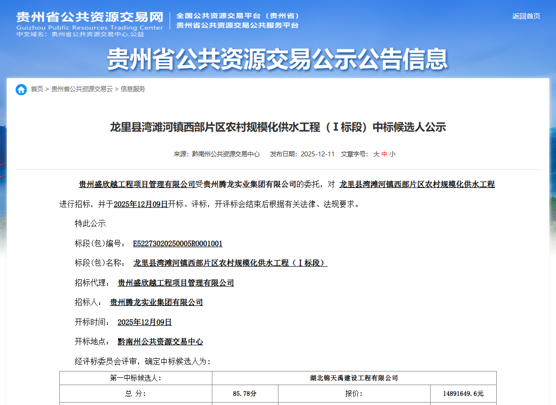Select small font size 小

(x=392, y=154)
